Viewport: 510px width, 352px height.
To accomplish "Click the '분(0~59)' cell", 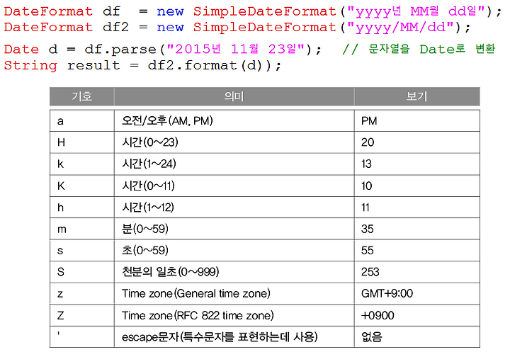I will [234, 229].
